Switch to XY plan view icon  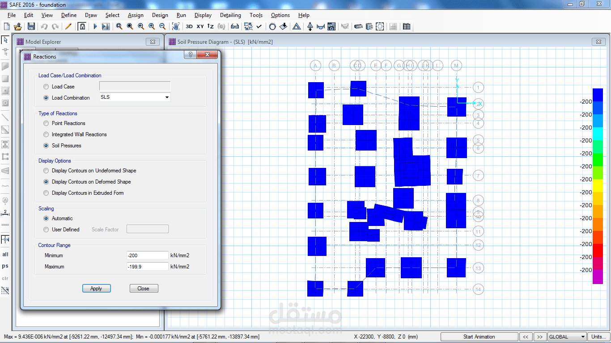pos(200,26)
